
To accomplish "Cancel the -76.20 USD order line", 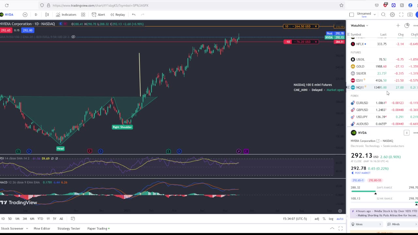I will point(316,42).
